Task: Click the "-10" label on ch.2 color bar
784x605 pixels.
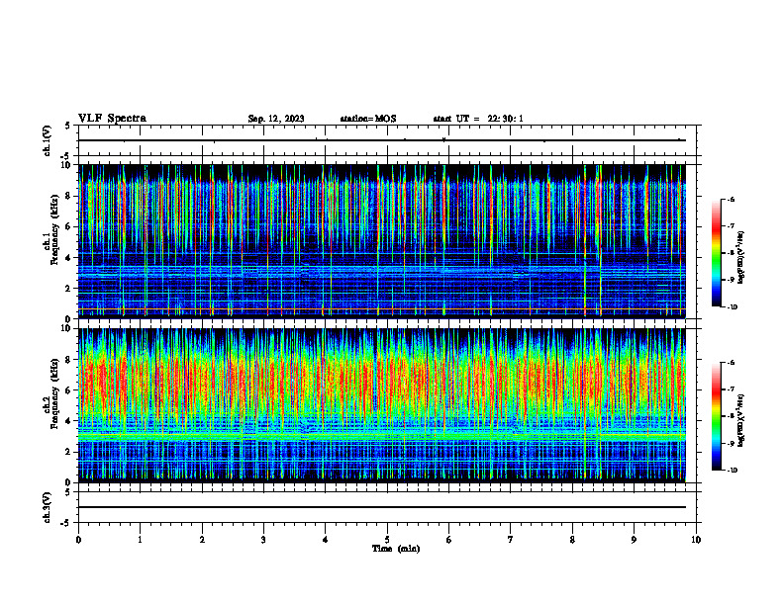Action: coord(732,471)
